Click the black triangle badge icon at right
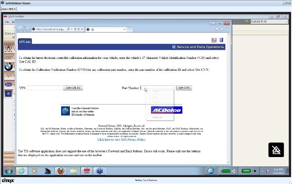Viewport: 292px width, 184px height. pos(276,150)
